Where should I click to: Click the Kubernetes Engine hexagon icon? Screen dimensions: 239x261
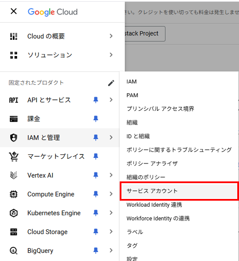pos(14,213)
